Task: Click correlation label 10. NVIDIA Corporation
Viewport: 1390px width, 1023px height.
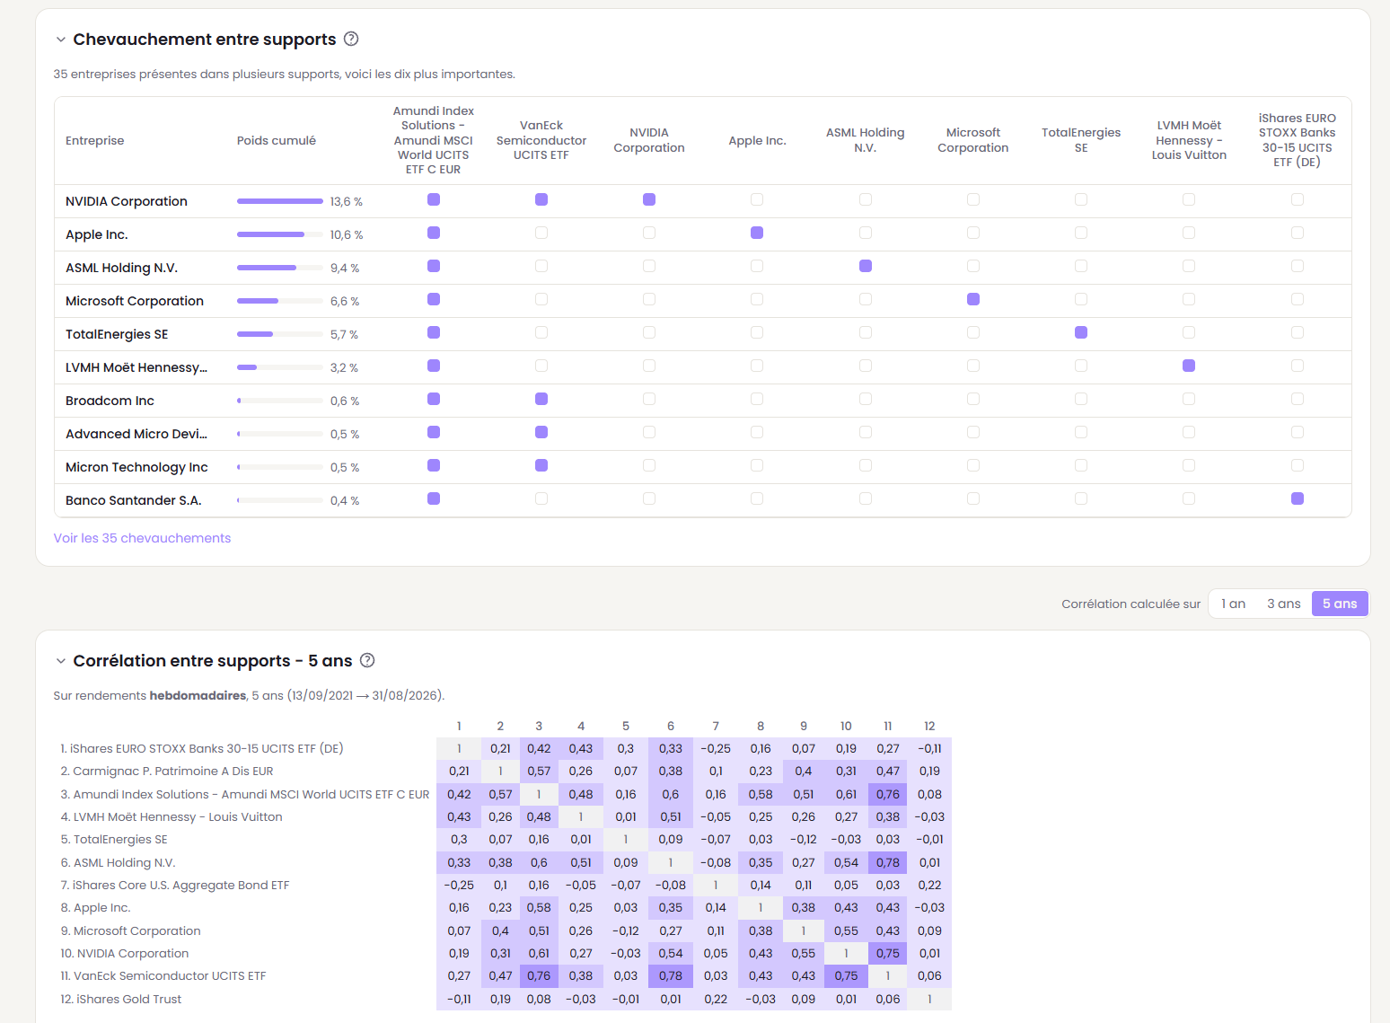Action: (125, 953)
